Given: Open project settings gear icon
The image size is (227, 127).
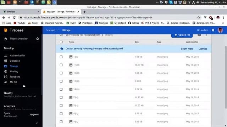Looking at the screenshot, I should [x=38, y=38].
